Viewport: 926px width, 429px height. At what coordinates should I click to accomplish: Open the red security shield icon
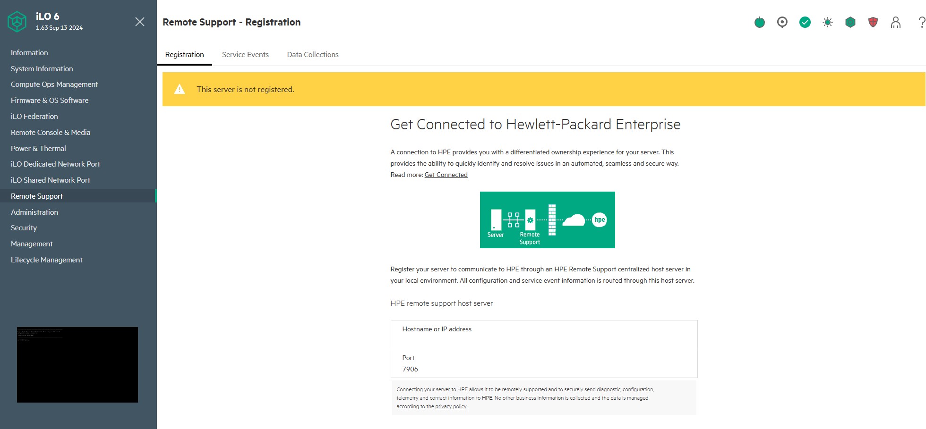coord(873,22)
